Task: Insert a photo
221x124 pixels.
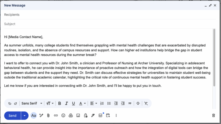Action: point(78,116)
